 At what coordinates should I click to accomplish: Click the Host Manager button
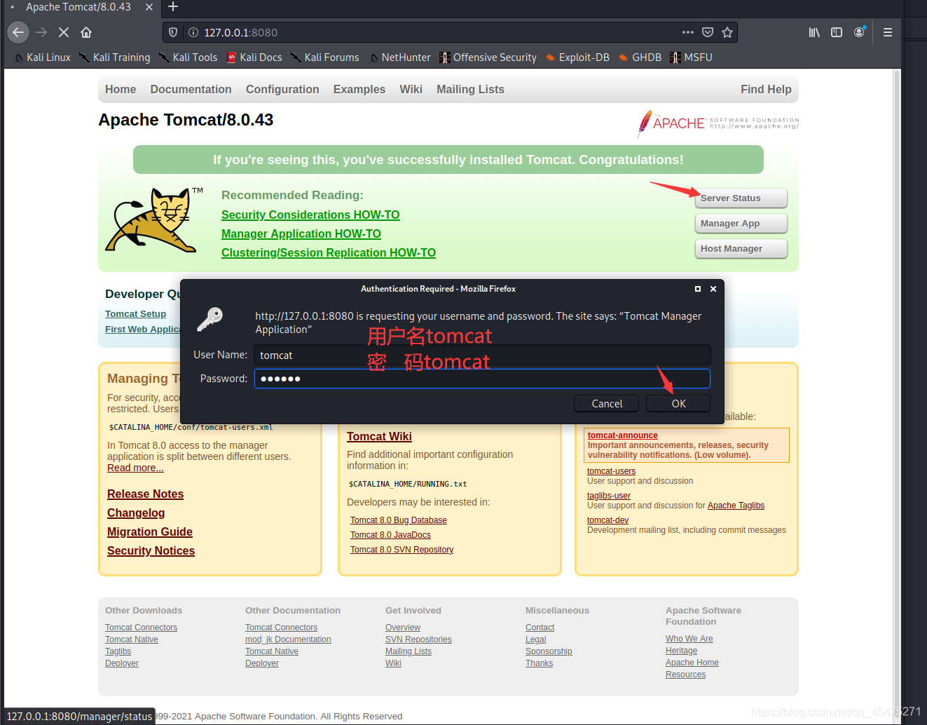pos(741,249)
